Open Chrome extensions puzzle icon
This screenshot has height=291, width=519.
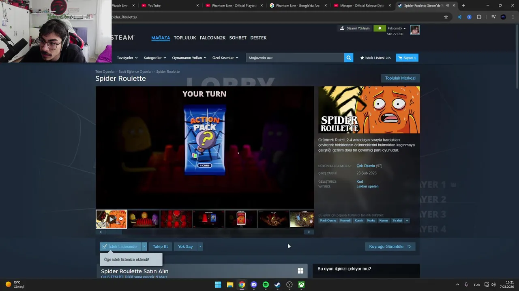click(479, 17)
